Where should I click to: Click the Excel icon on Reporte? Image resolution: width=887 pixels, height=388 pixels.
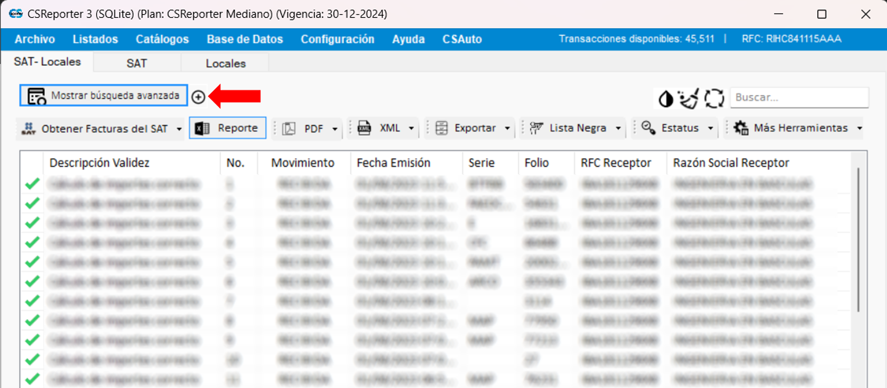click(x=201, y=128)
